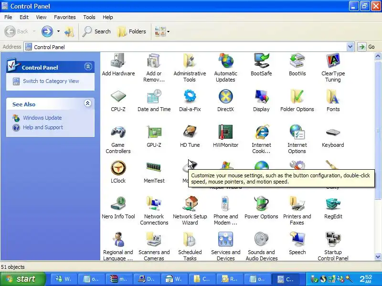
Task: Open the Views dropdown button
Action: [162, 31]
